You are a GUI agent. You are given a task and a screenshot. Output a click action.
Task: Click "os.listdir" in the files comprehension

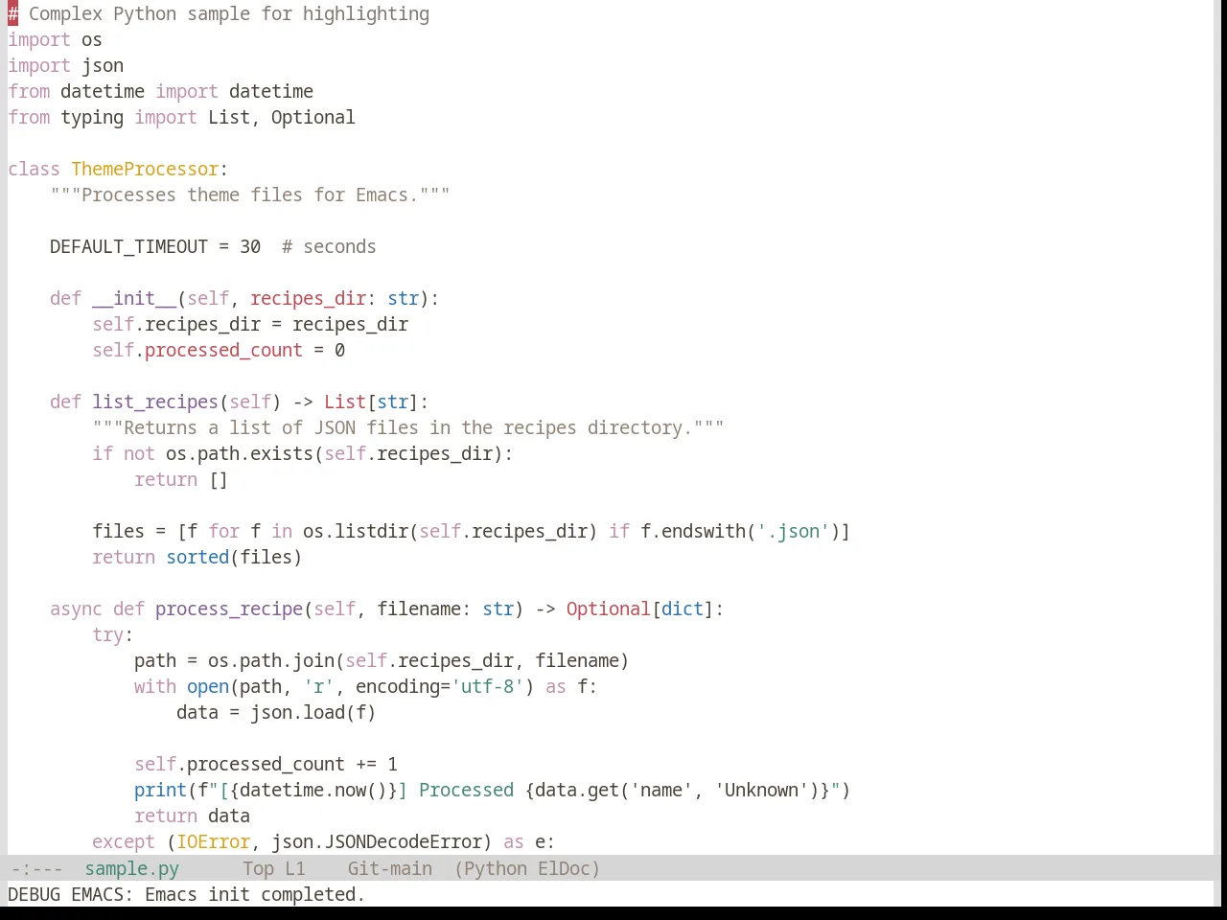tap(356, 532)
